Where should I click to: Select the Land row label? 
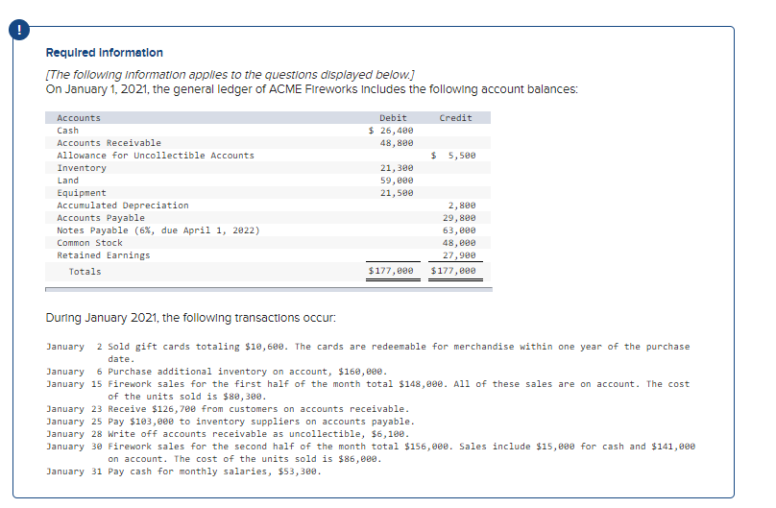pos(68,180)
